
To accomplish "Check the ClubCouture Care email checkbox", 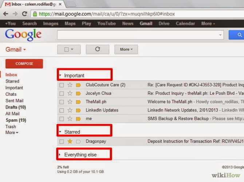I will [x=62, y=85].
